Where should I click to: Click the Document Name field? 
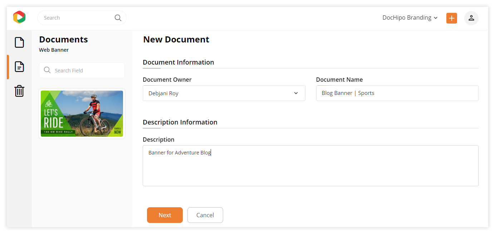coord(397,93)
